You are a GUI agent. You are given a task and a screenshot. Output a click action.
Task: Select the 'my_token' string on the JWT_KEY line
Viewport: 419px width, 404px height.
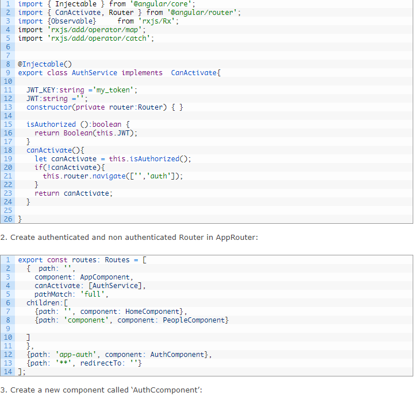113,90
